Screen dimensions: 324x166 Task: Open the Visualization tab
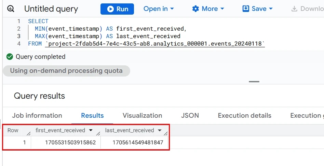point(143,116)
